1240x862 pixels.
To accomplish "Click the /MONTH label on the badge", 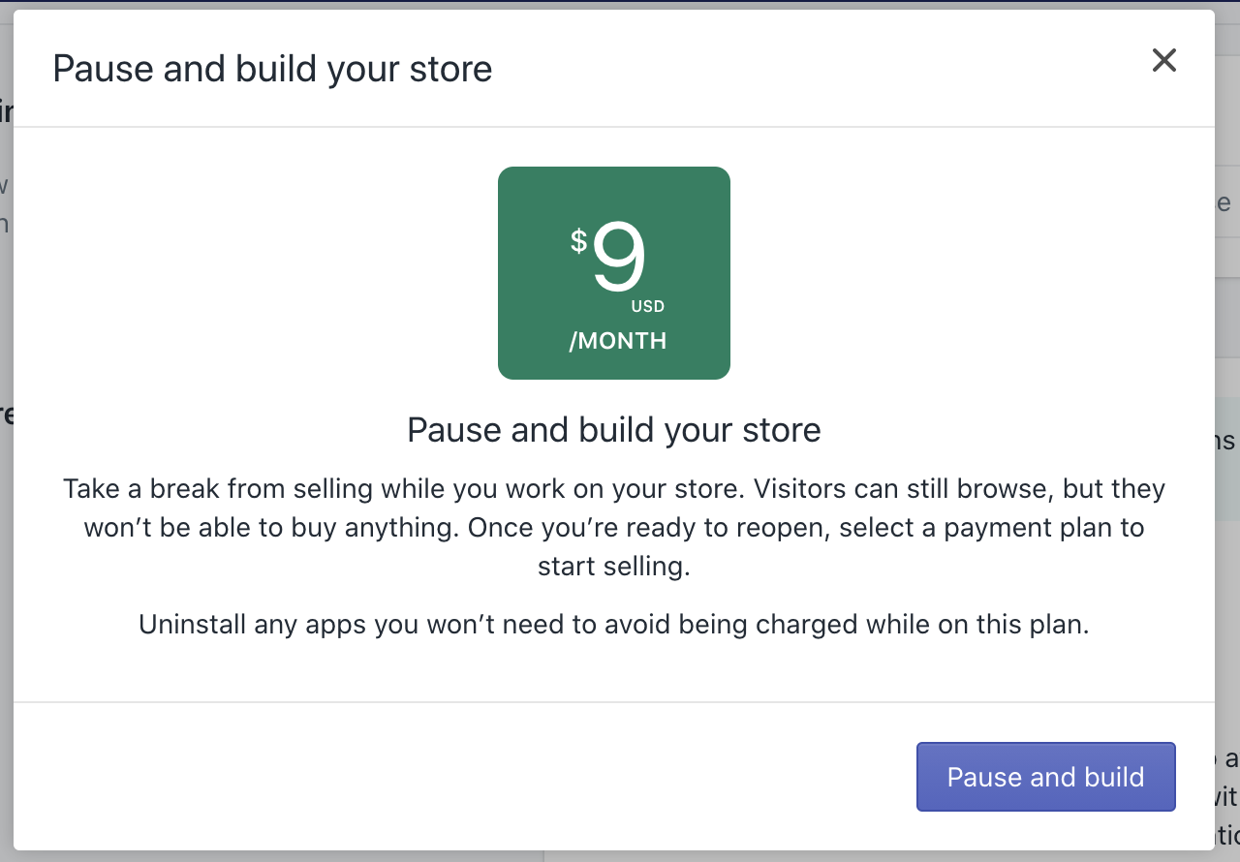I will click(x=617, y=341).
